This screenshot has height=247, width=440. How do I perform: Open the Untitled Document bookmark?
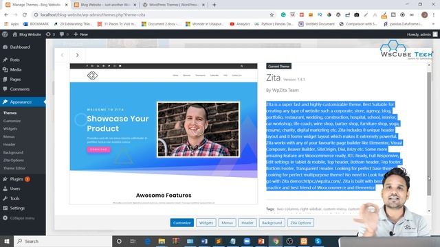pos(316,24)
